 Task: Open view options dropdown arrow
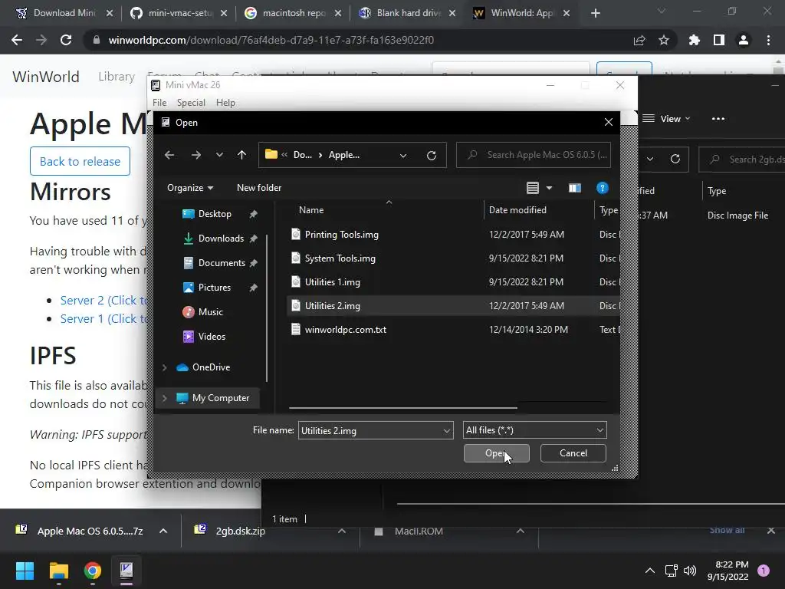click(x=549, y=188)
